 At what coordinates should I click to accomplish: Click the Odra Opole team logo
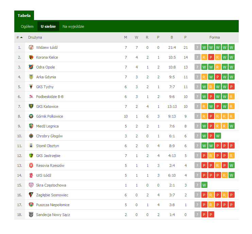tap(31, 67)
